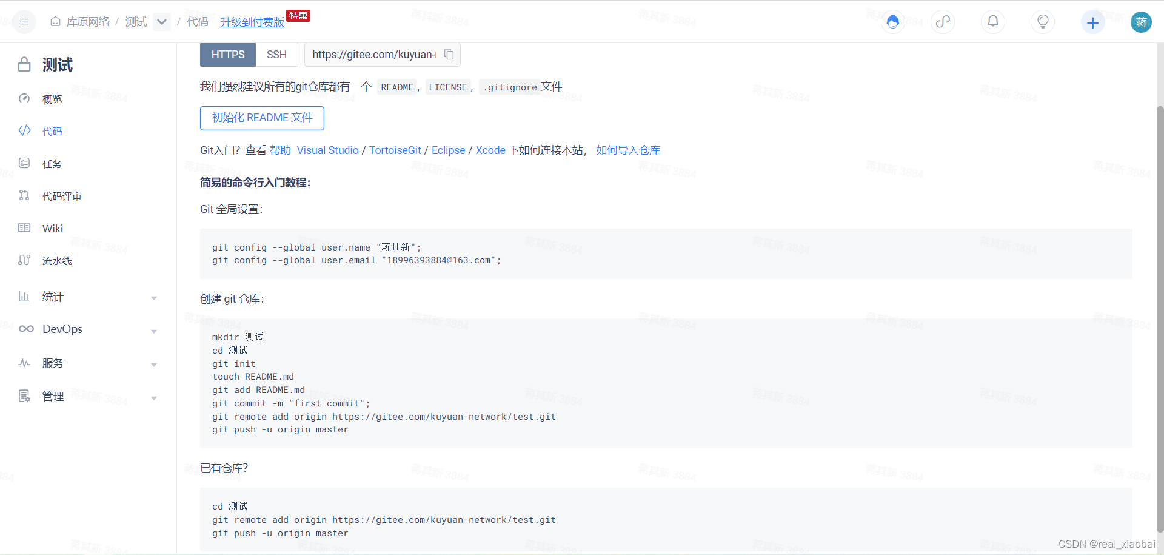
Task: Open the Eclipse guide link
Action: coord(449,150)
